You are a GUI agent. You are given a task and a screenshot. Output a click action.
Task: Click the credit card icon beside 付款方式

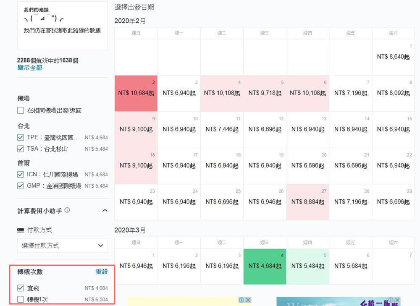(20, 230)
